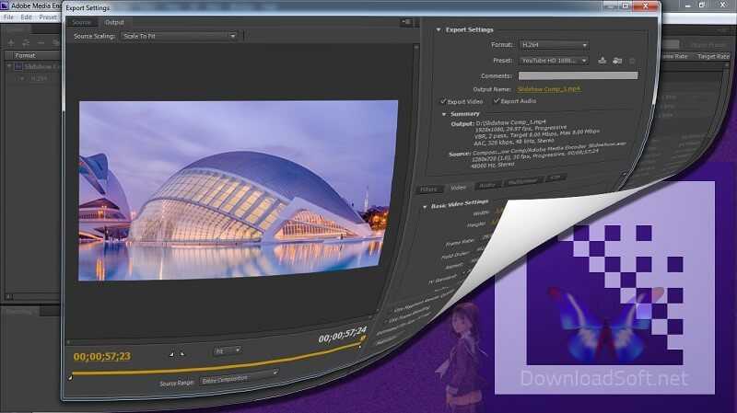Switch to the Audio tab

coord(487,185)
